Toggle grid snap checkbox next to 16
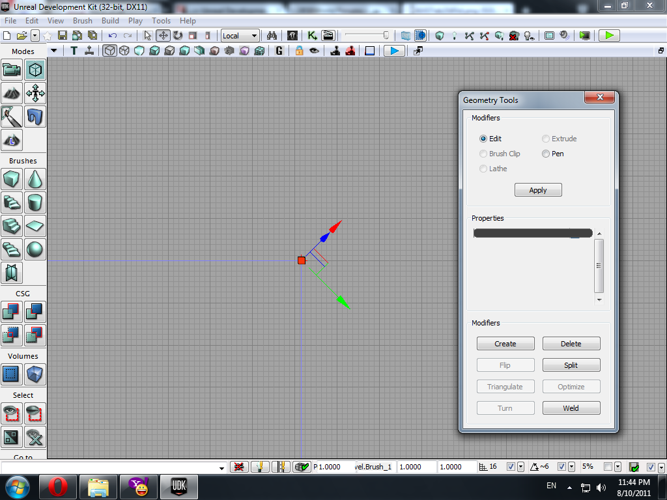The width and height of the screenshot is (667, 500). [511, 467]
